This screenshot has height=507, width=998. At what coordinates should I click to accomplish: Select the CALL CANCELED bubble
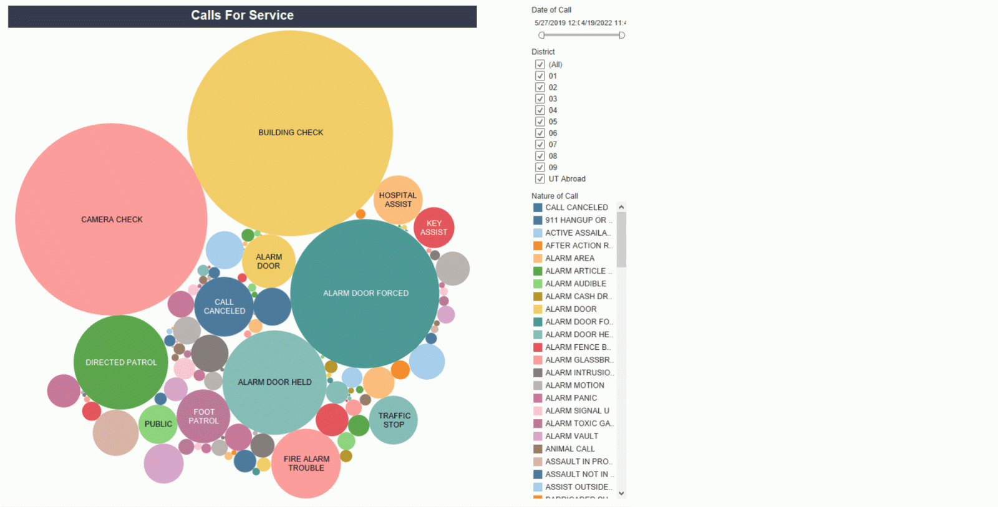pyautogui.click(x=224, y=307)
